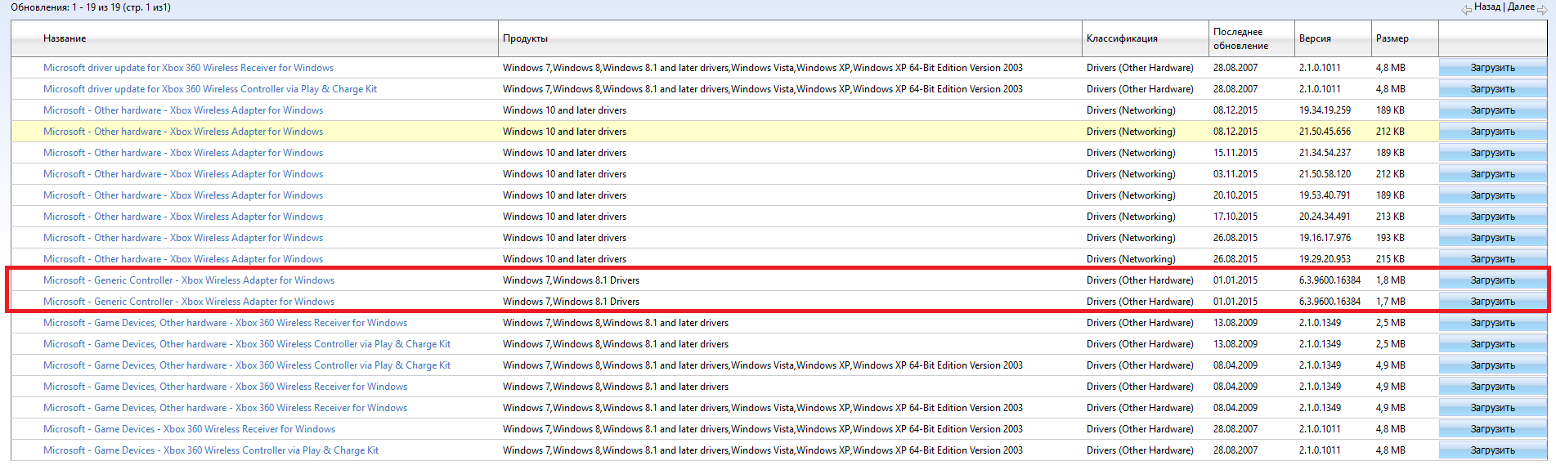Select the date cell 03.11.2015
The height and width of the screenshot is (470, 1556).
pyautogui.click(x=1235, y=174)
